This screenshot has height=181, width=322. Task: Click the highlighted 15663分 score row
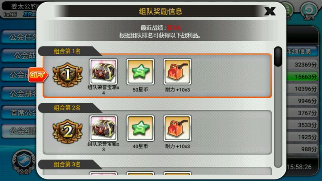(x=302, y=77)
